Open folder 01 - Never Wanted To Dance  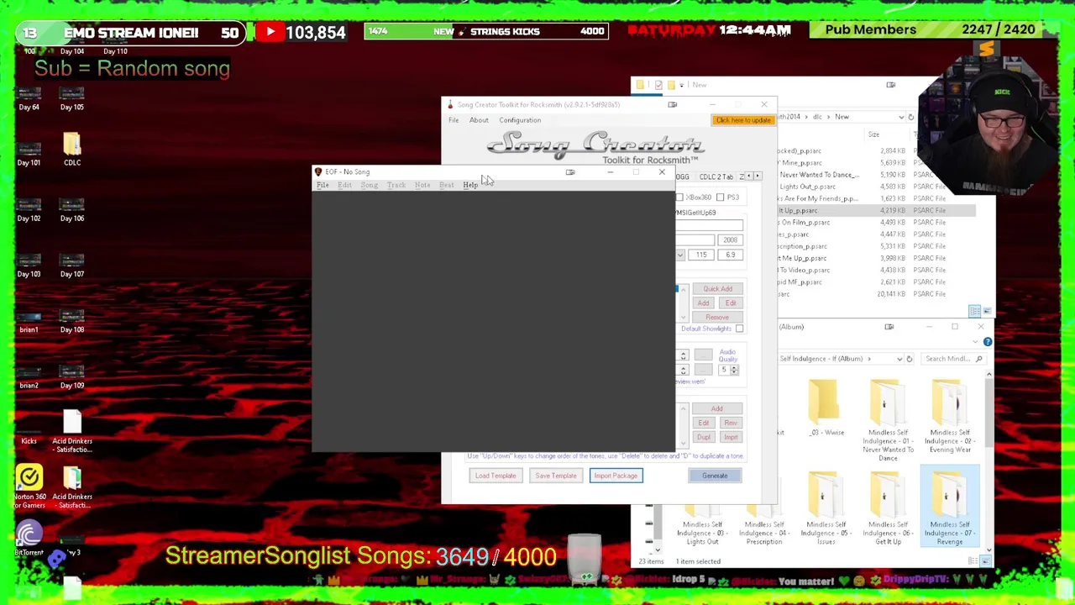tap(888, 419)
